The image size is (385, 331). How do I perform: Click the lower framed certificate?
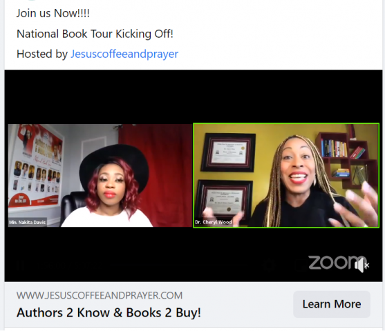click(x=225, y=199)
